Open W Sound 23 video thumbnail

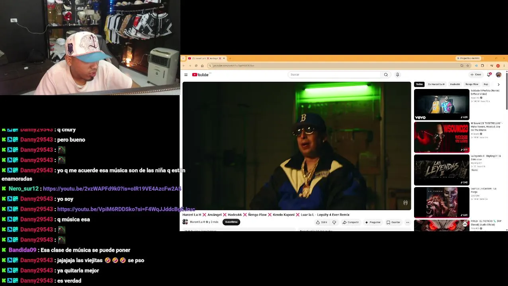tap(442, 137)
